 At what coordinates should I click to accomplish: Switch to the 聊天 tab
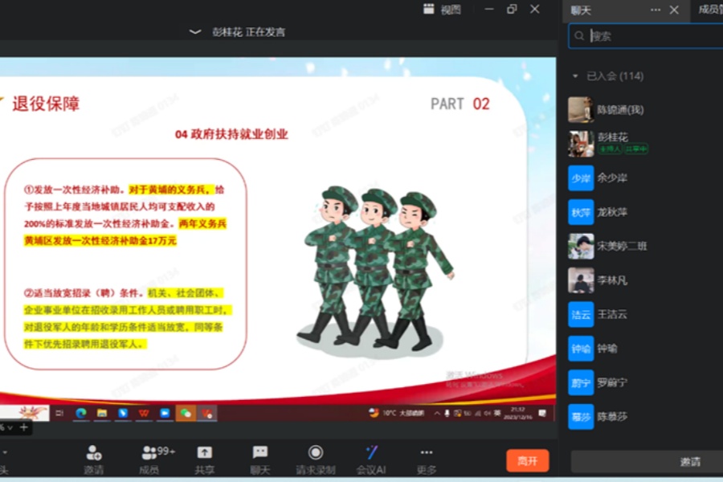point(581,10)
